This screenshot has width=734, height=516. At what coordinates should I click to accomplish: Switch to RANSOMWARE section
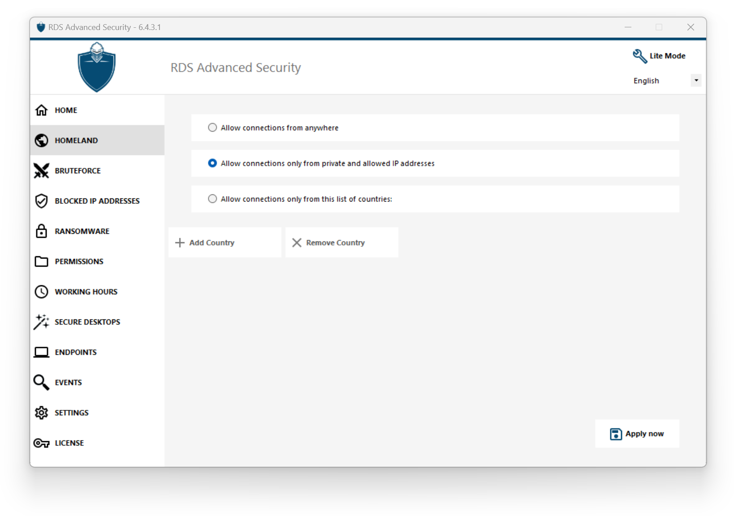point(97,231)
